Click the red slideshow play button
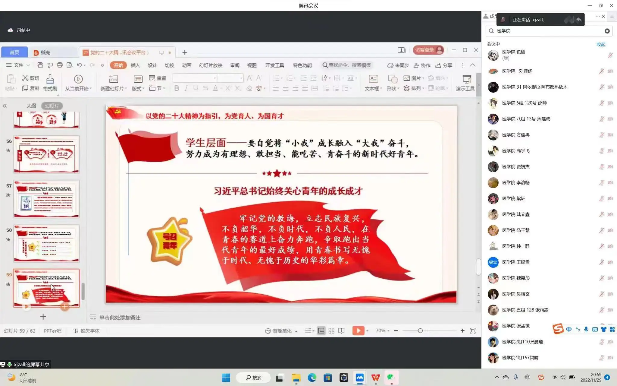Viewport: 617px width, 386px height. (358, 331)
